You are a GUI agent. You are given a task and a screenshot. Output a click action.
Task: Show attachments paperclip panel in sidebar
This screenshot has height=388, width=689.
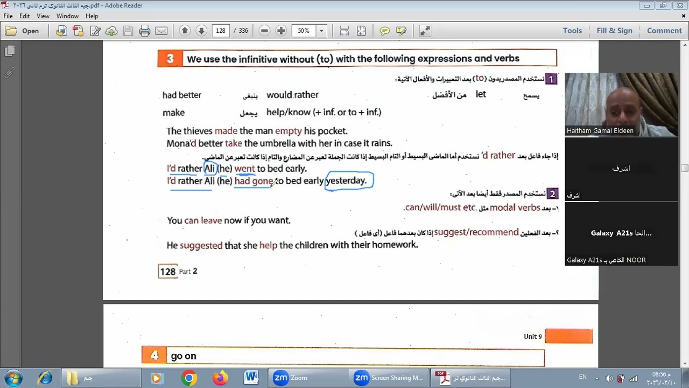point(10,72)
